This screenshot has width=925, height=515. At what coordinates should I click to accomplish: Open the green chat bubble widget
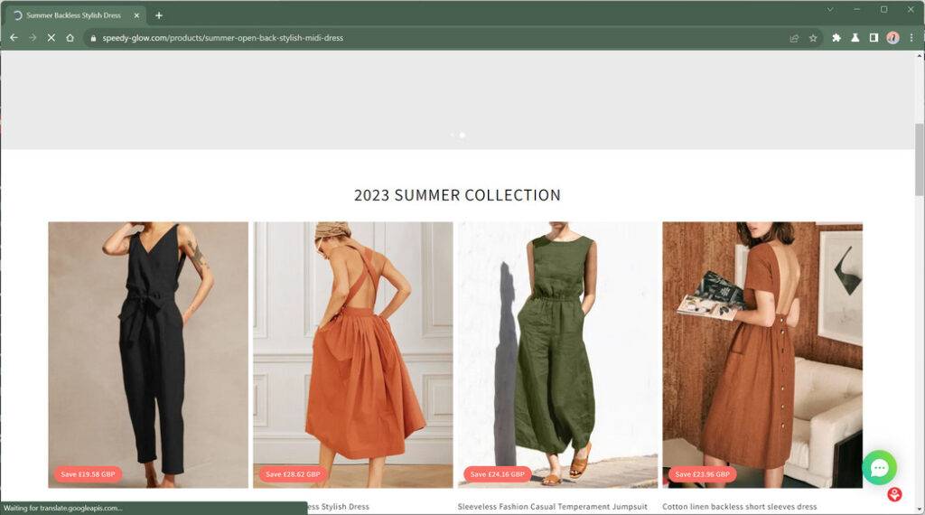(879, 468)
